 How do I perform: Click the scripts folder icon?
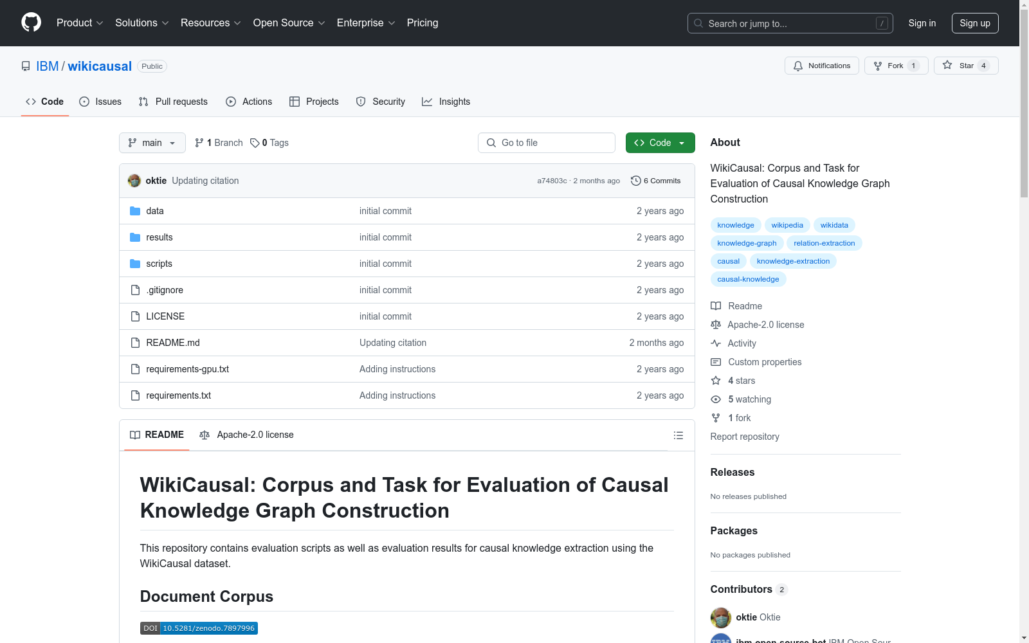coord(135,264)
